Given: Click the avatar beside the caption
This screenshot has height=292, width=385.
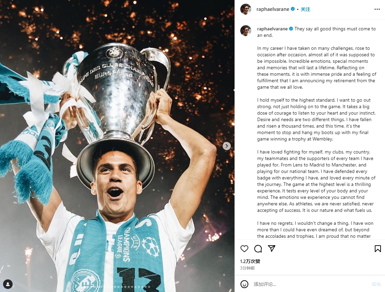Looking at the screenshot, I should click(246, 30).
